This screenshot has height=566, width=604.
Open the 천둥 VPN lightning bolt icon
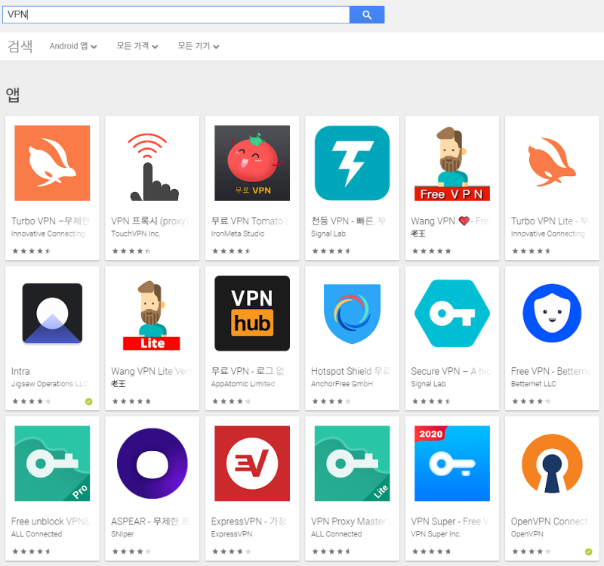[352, 163]
